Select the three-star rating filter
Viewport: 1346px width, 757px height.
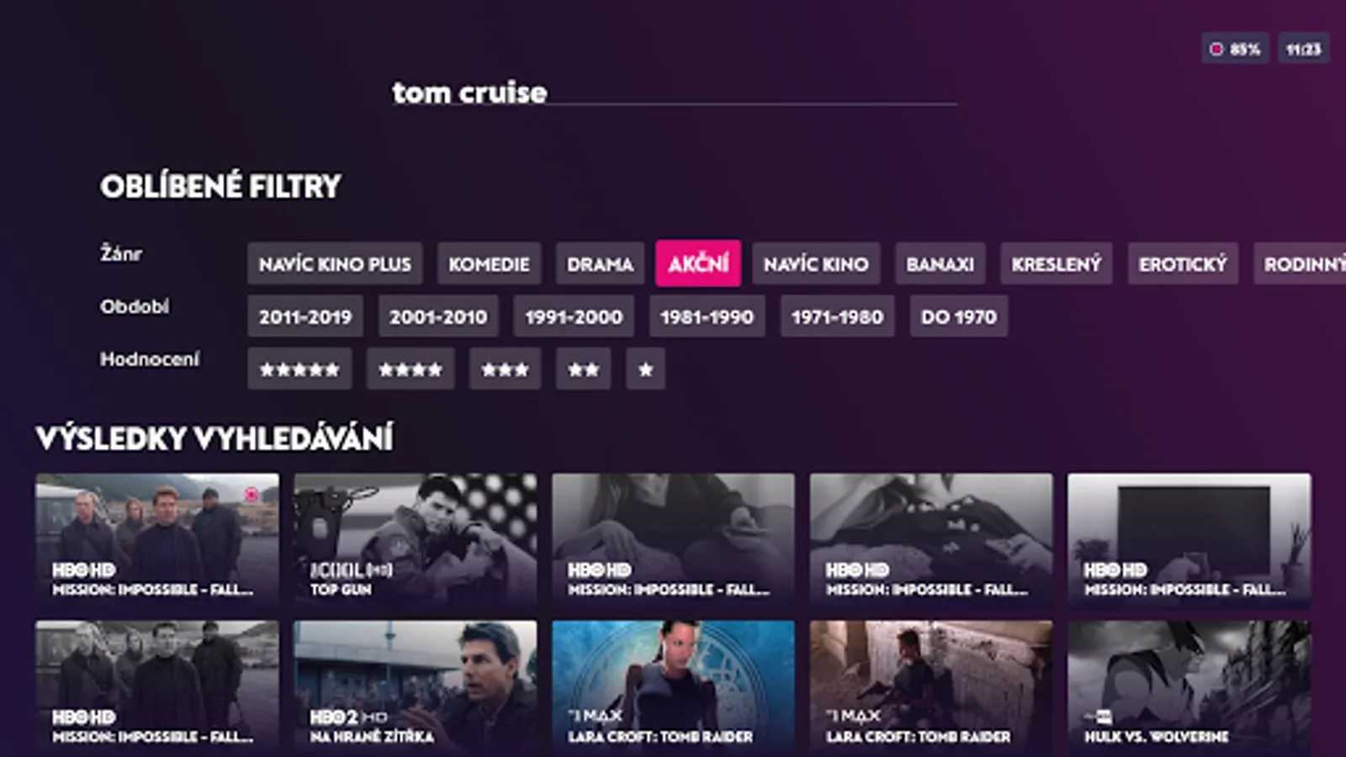(505, 369)
